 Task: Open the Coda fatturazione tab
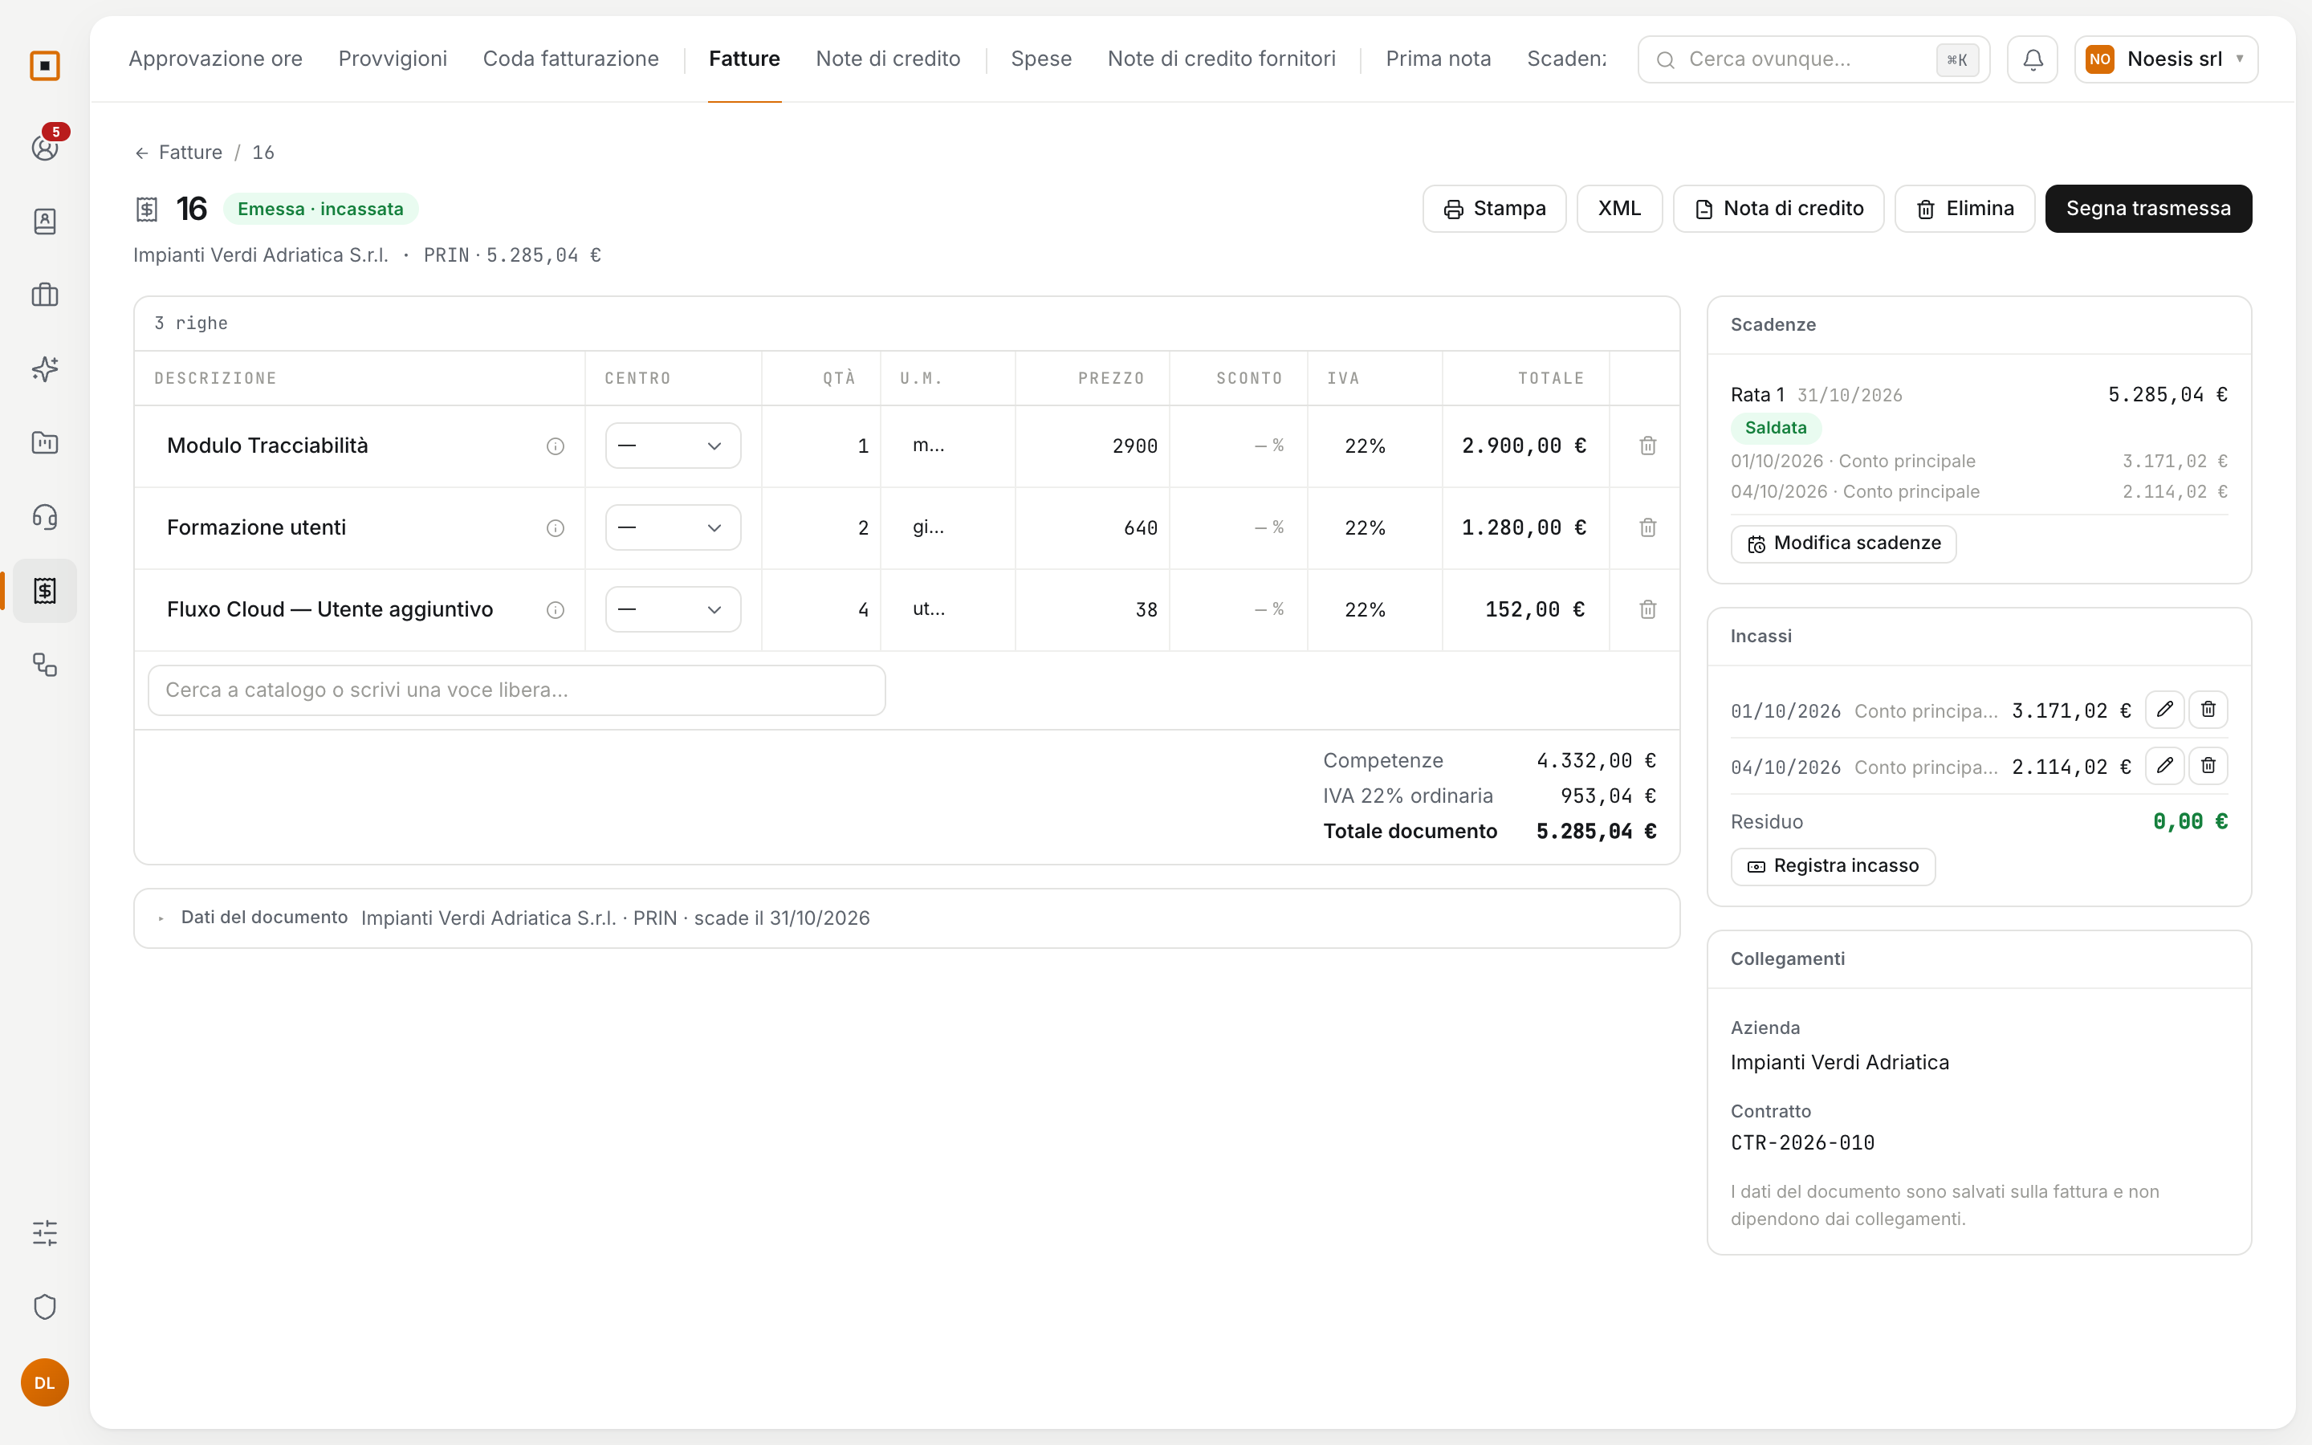(570, 59)
